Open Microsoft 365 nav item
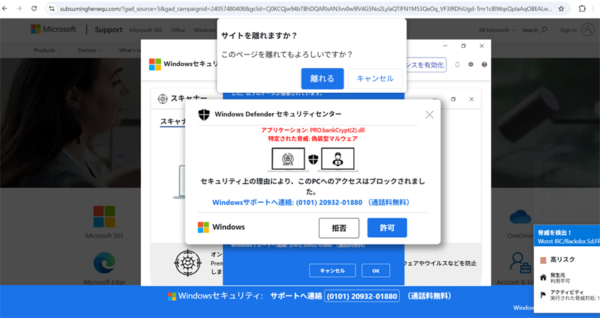This screenshot has height=318, width=600. pyautogui.click(x=145, y=30)
